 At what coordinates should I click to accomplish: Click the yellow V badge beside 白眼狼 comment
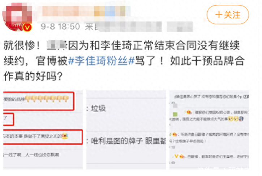tap(176, 156)
